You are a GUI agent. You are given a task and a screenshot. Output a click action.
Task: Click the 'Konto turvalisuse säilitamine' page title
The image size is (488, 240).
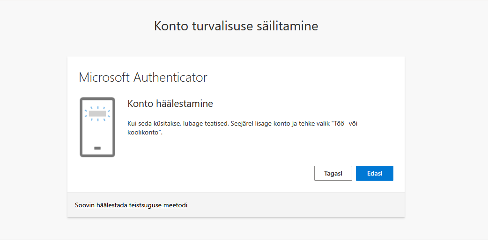(236, 26)
